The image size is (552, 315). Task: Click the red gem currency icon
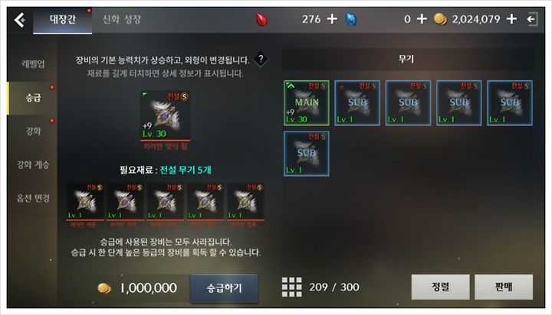pyautogui.click(x=261, y=19)
